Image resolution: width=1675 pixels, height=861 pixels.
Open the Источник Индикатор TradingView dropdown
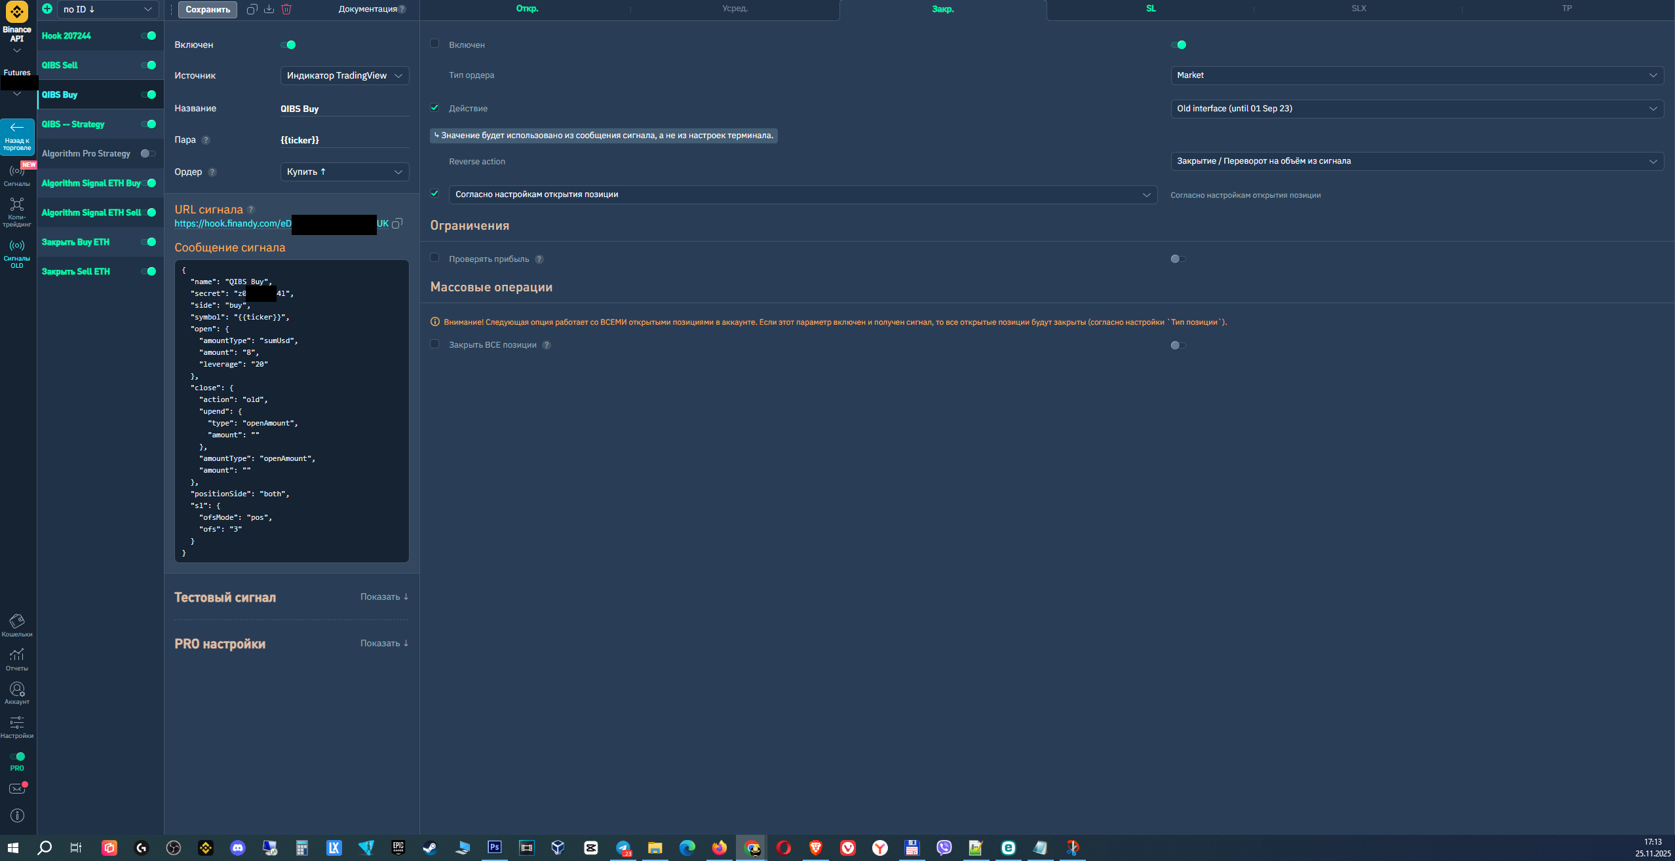coord(345,76)
